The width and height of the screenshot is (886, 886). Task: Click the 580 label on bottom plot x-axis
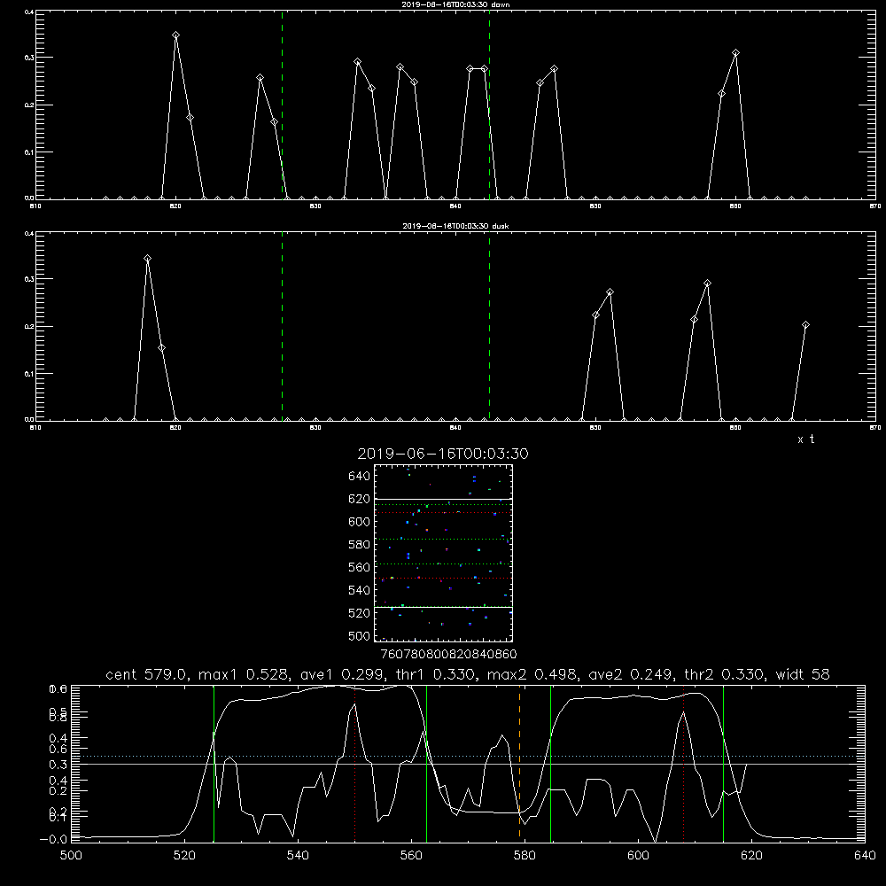525,856
